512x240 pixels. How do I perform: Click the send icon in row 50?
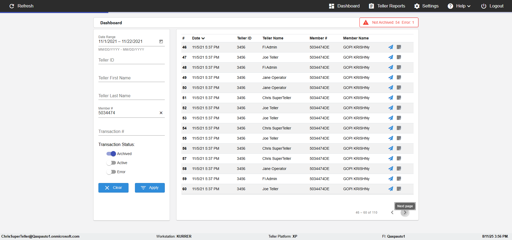[x=391, y=88]
